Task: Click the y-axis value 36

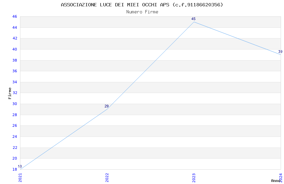Action: [x=15, y=71]
